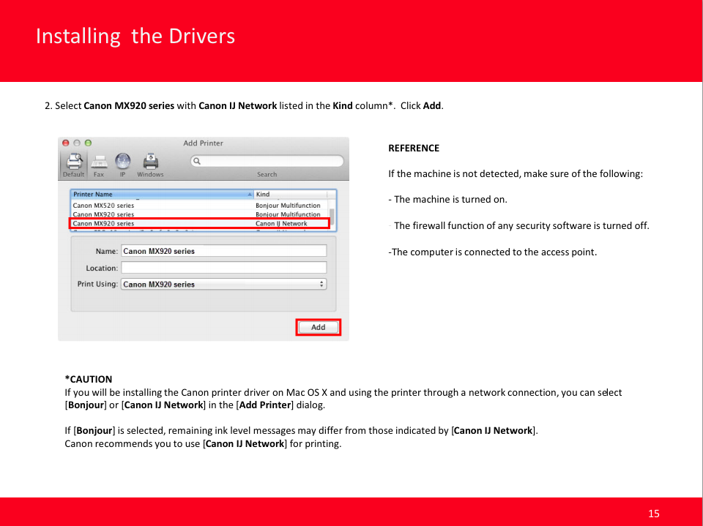
Task: Click the empty Location field
Action: click(224, 268)
